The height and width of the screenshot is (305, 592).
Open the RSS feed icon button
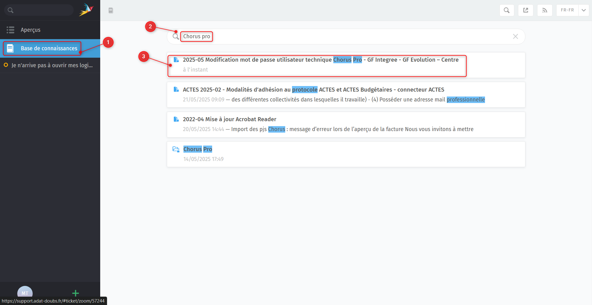(545, 10)
